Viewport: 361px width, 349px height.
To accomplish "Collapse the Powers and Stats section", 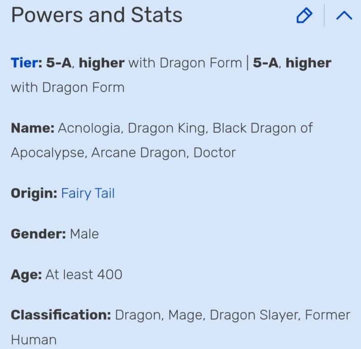I will coord(344,16).
